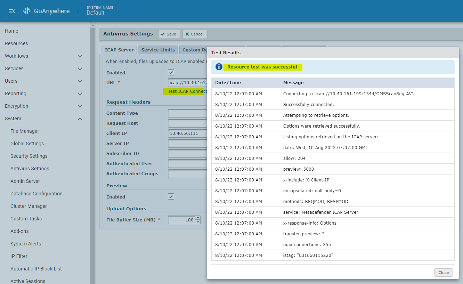Screen dimensions: 463x284
Task: Open Add-ons page
Action: pos(19,231)
